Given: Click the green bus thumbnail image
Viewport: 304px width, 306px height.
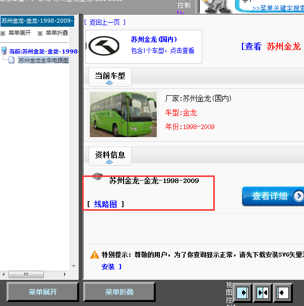Looking at the screenshot, I should (123, 114).
